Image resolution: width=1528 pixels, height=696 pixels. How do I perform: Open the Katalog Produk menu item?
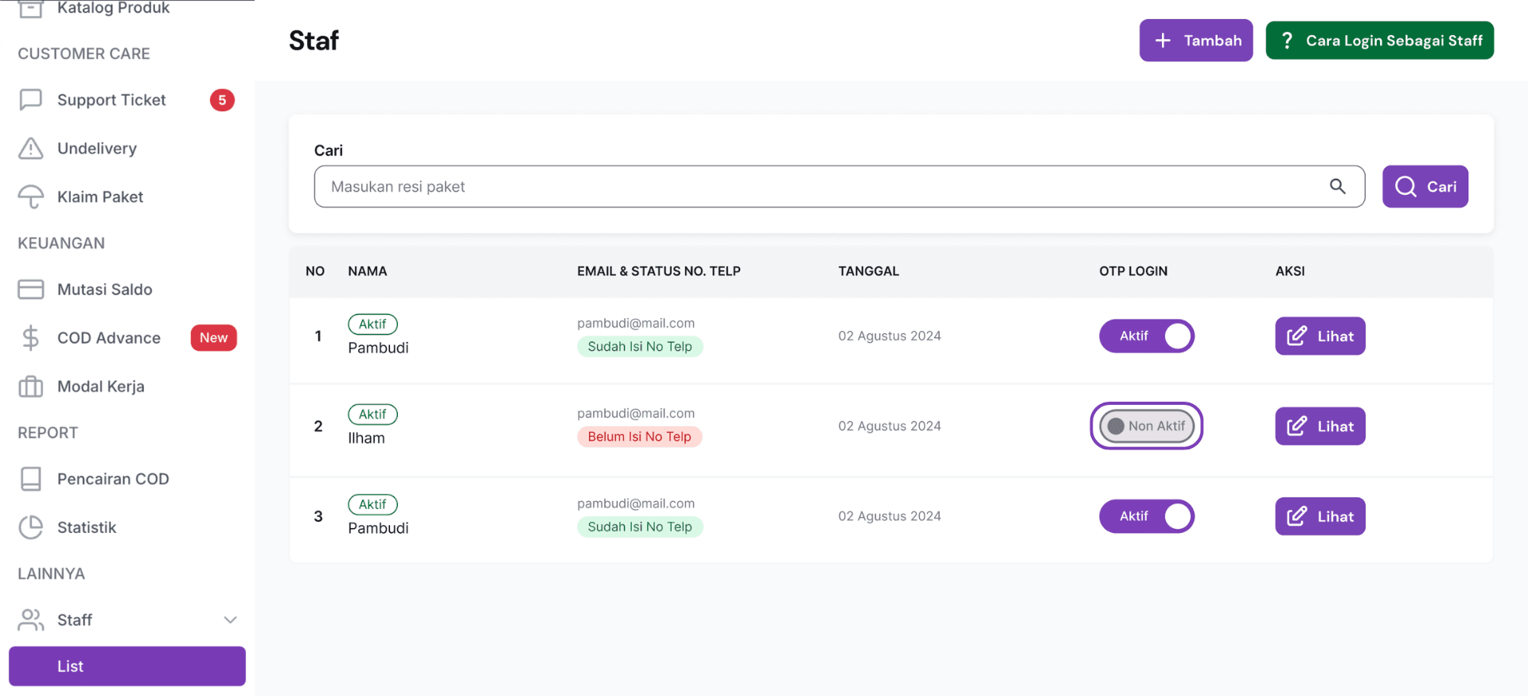pyautogui.click(x=112, y=8)
